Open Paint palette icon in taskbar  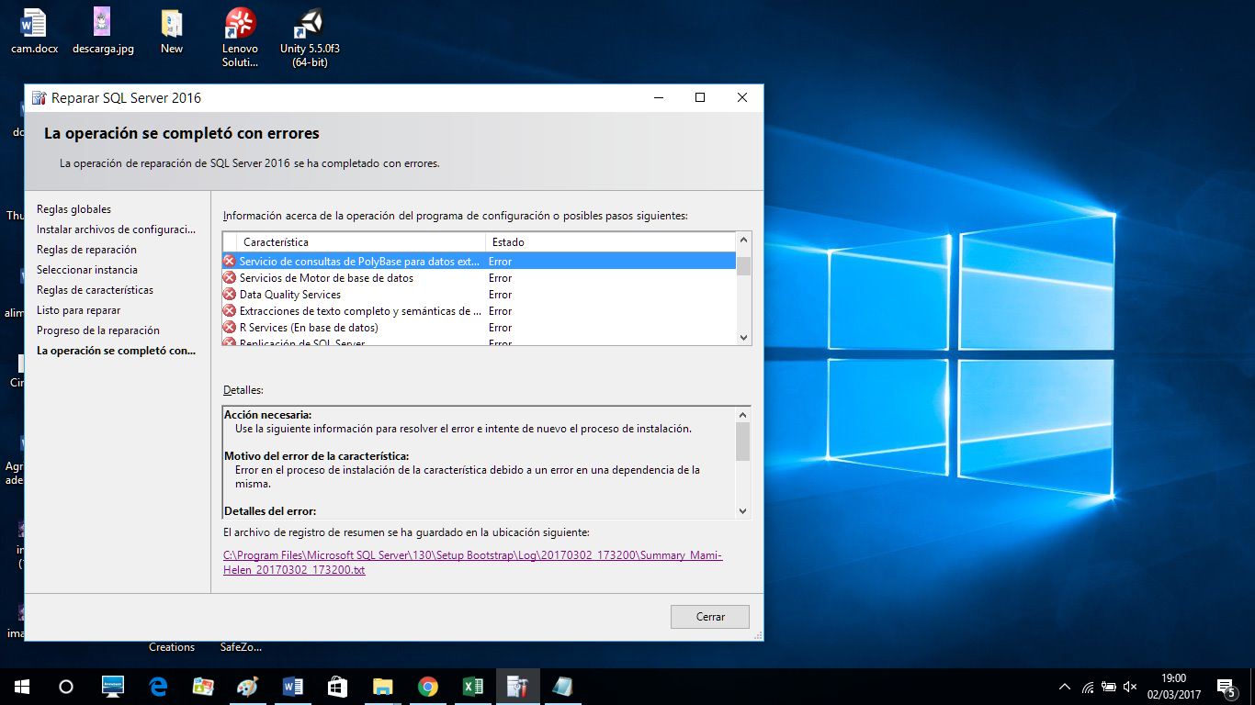(248, 687)
